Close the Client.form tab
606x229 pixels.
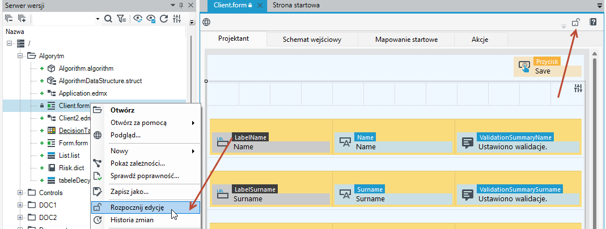260,6
